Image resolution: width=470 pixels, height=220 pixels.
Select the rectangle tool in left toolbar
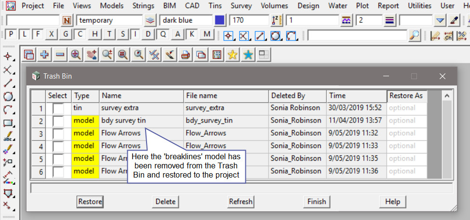[8, 123]
